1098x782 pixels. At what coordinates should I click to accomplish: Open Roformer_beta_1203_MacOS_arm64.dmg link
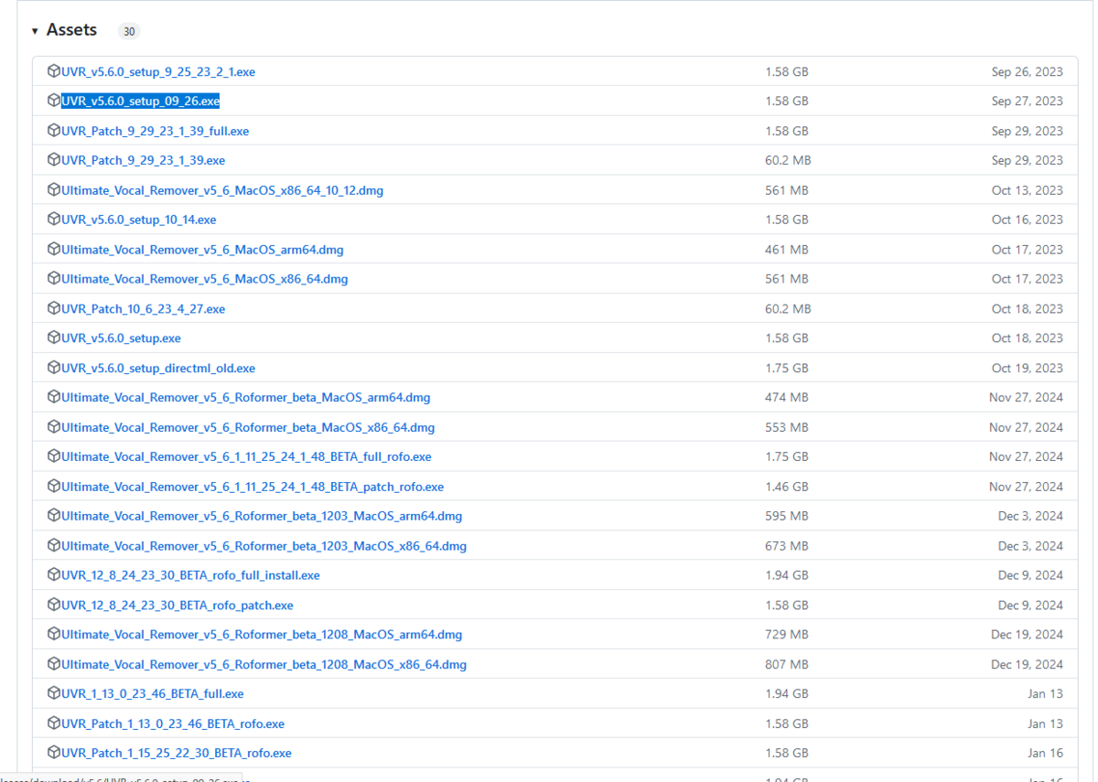[262, 516]
